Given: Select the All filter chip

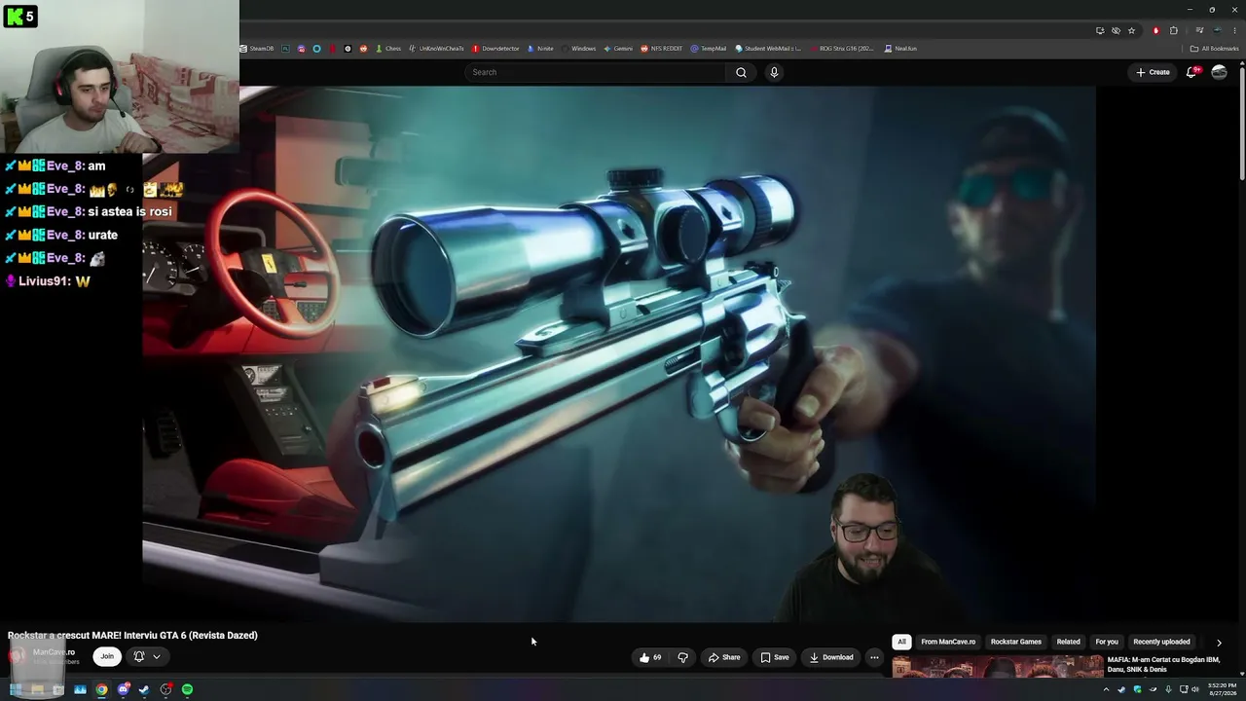Looking at the screenshot, I should pos(901,642).
